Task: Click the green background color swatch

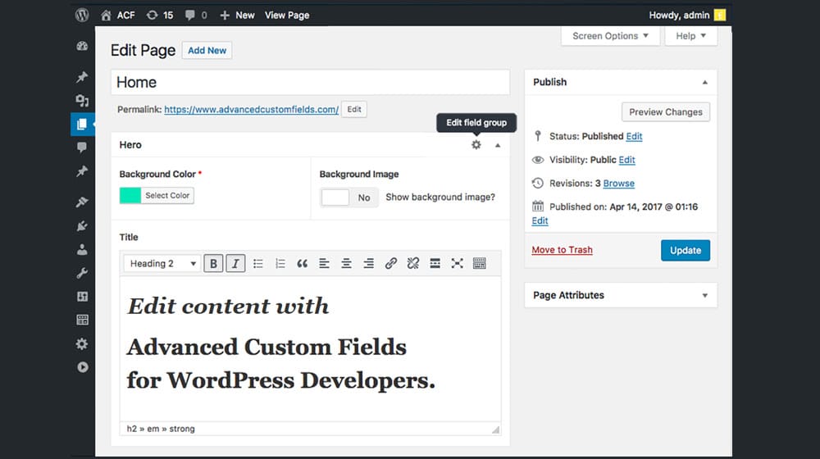Action: pos(130,196)
